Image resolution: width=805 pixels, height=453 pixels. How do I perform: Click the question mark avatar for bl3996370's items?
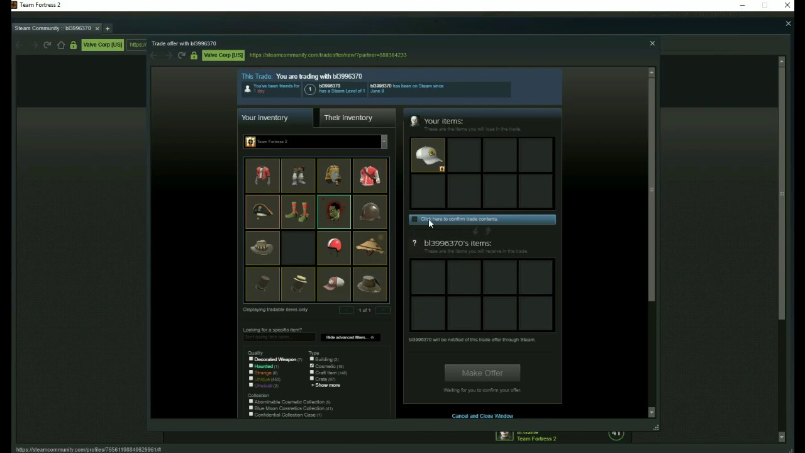[x=414, y=243]
